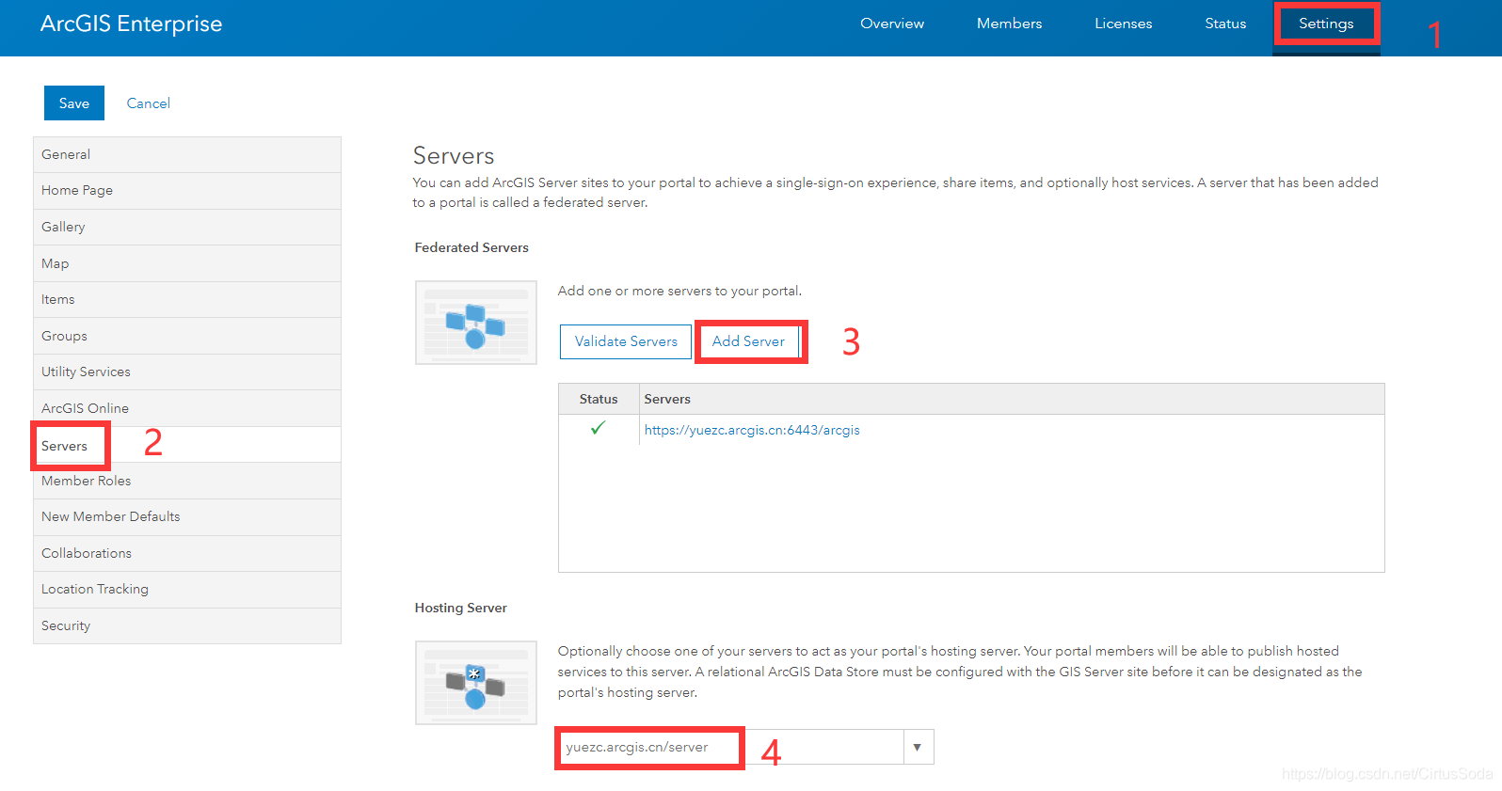1502x791 pixels.
Task: Cancel the settings changes
Action: [149, 103]
